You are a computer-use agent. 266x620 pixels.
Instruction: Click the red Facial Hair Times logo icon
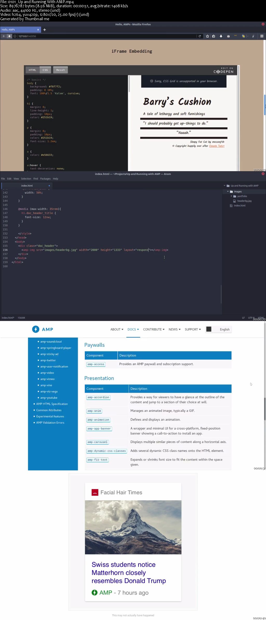(x=95, y=492)
